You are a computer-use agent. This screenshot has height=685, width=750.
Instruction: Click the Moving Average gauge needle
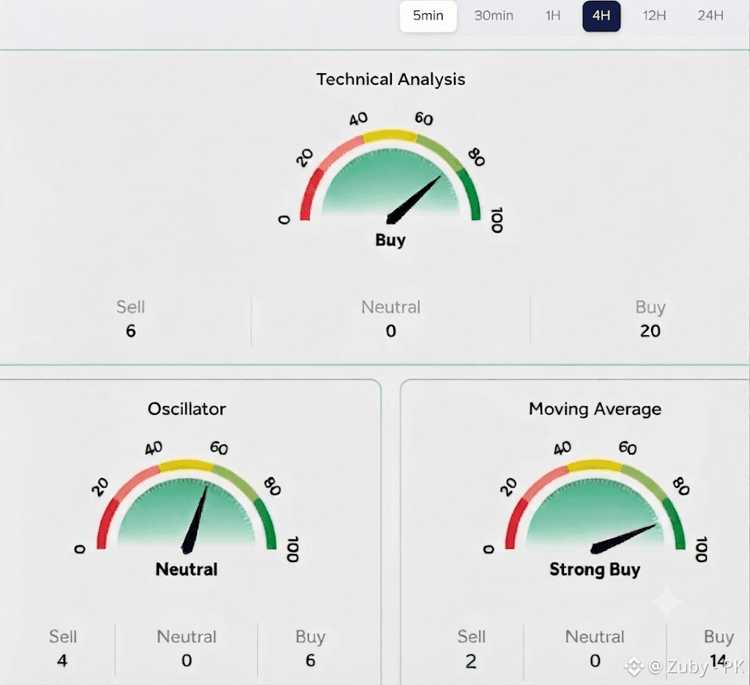624,539
